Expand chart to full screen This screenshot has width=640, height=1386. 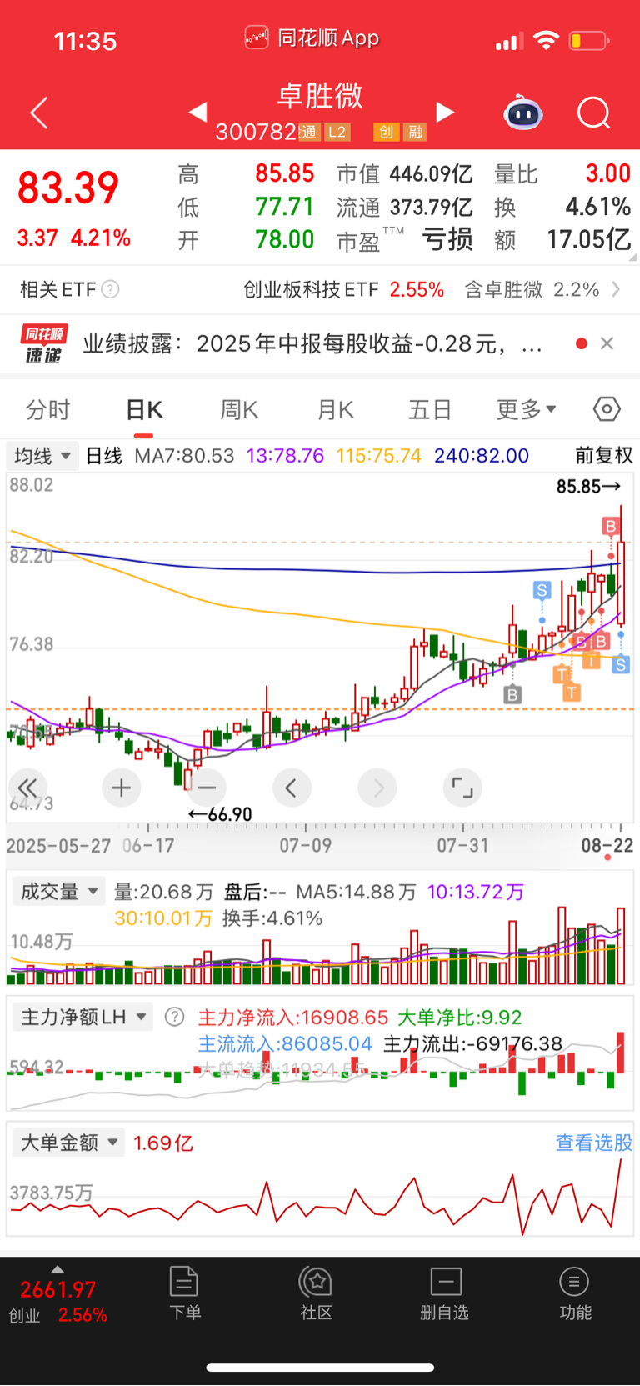(x=462, y=788)
